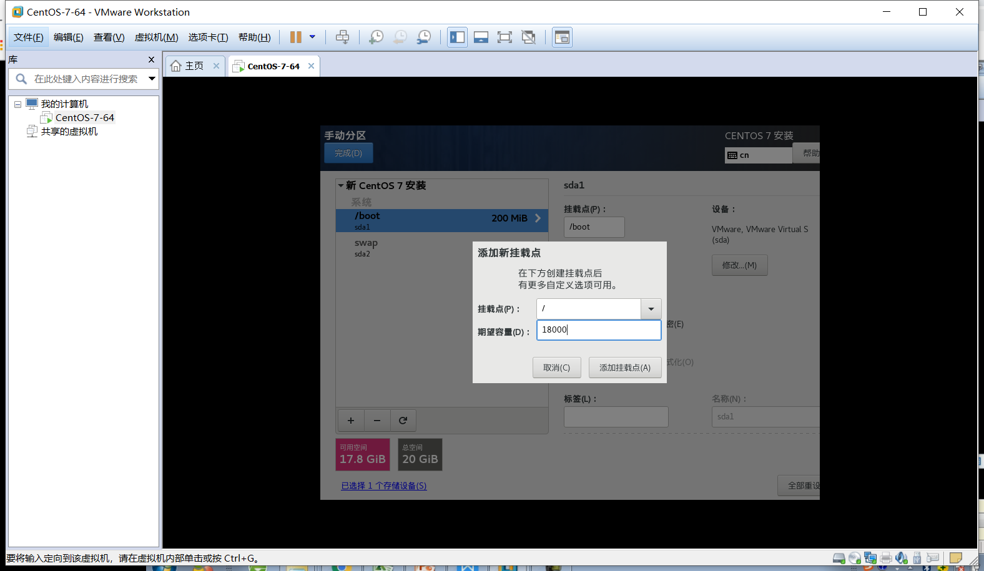Click the reload storage configuration icon
The image size is (984, 571).
pos(403,421)
